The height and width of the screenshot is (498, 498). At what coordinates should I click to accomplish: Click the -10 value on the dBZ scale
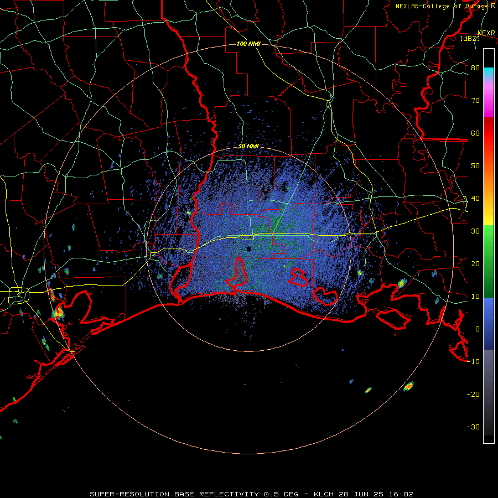click(473, 362)
